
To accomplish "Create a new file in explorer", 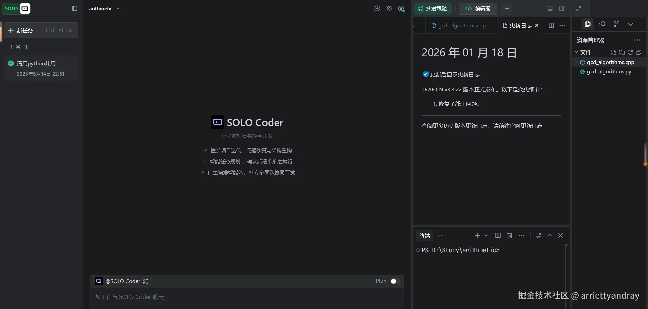I will click(613, 52).
